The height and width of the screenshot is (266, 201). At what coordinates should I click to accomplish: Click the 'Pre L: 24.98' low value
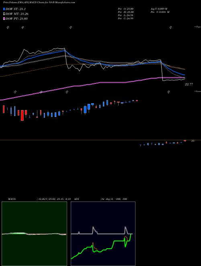(x=126, y=15)
